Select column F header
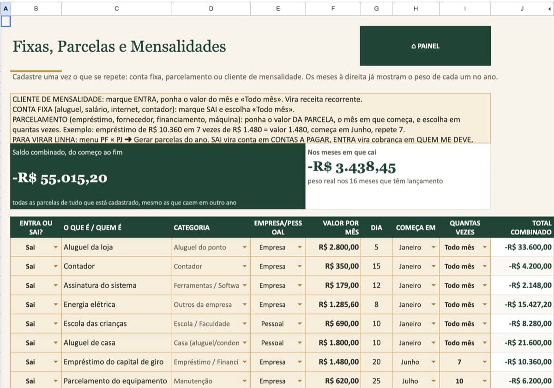This screenshot has height=388, width=554. coord(333,8)
